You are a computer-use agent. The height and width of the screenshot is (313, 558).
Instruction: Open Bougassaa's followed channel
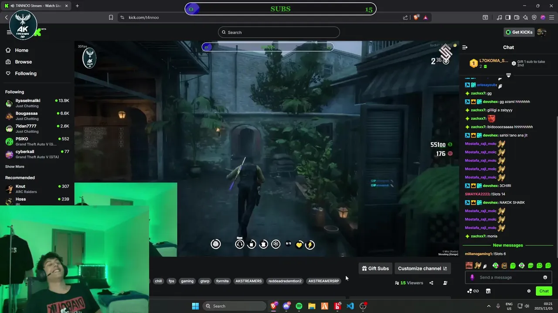(x=37, y=116)
